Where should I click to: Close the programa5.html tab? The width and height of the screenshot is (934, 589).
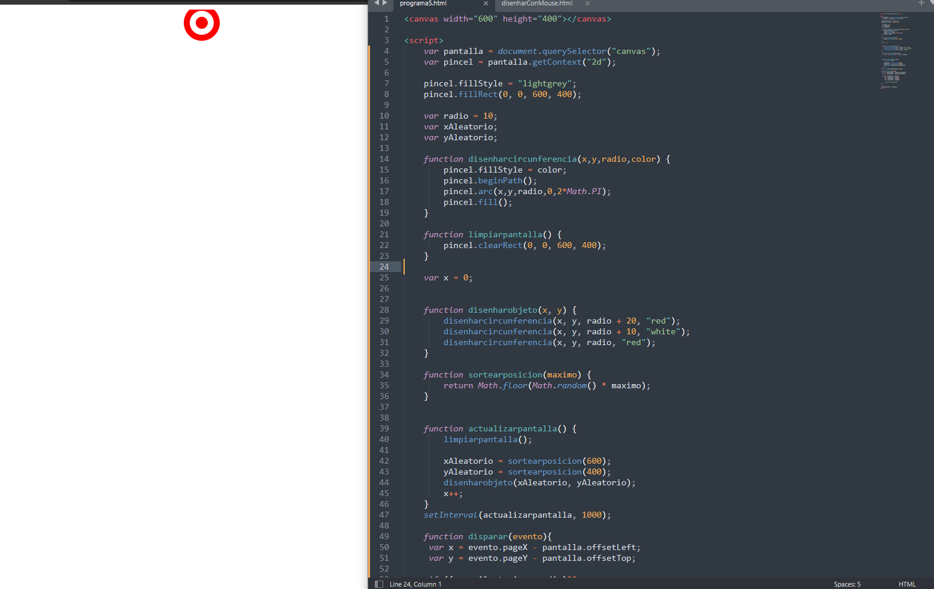click(x=486, y=4)
